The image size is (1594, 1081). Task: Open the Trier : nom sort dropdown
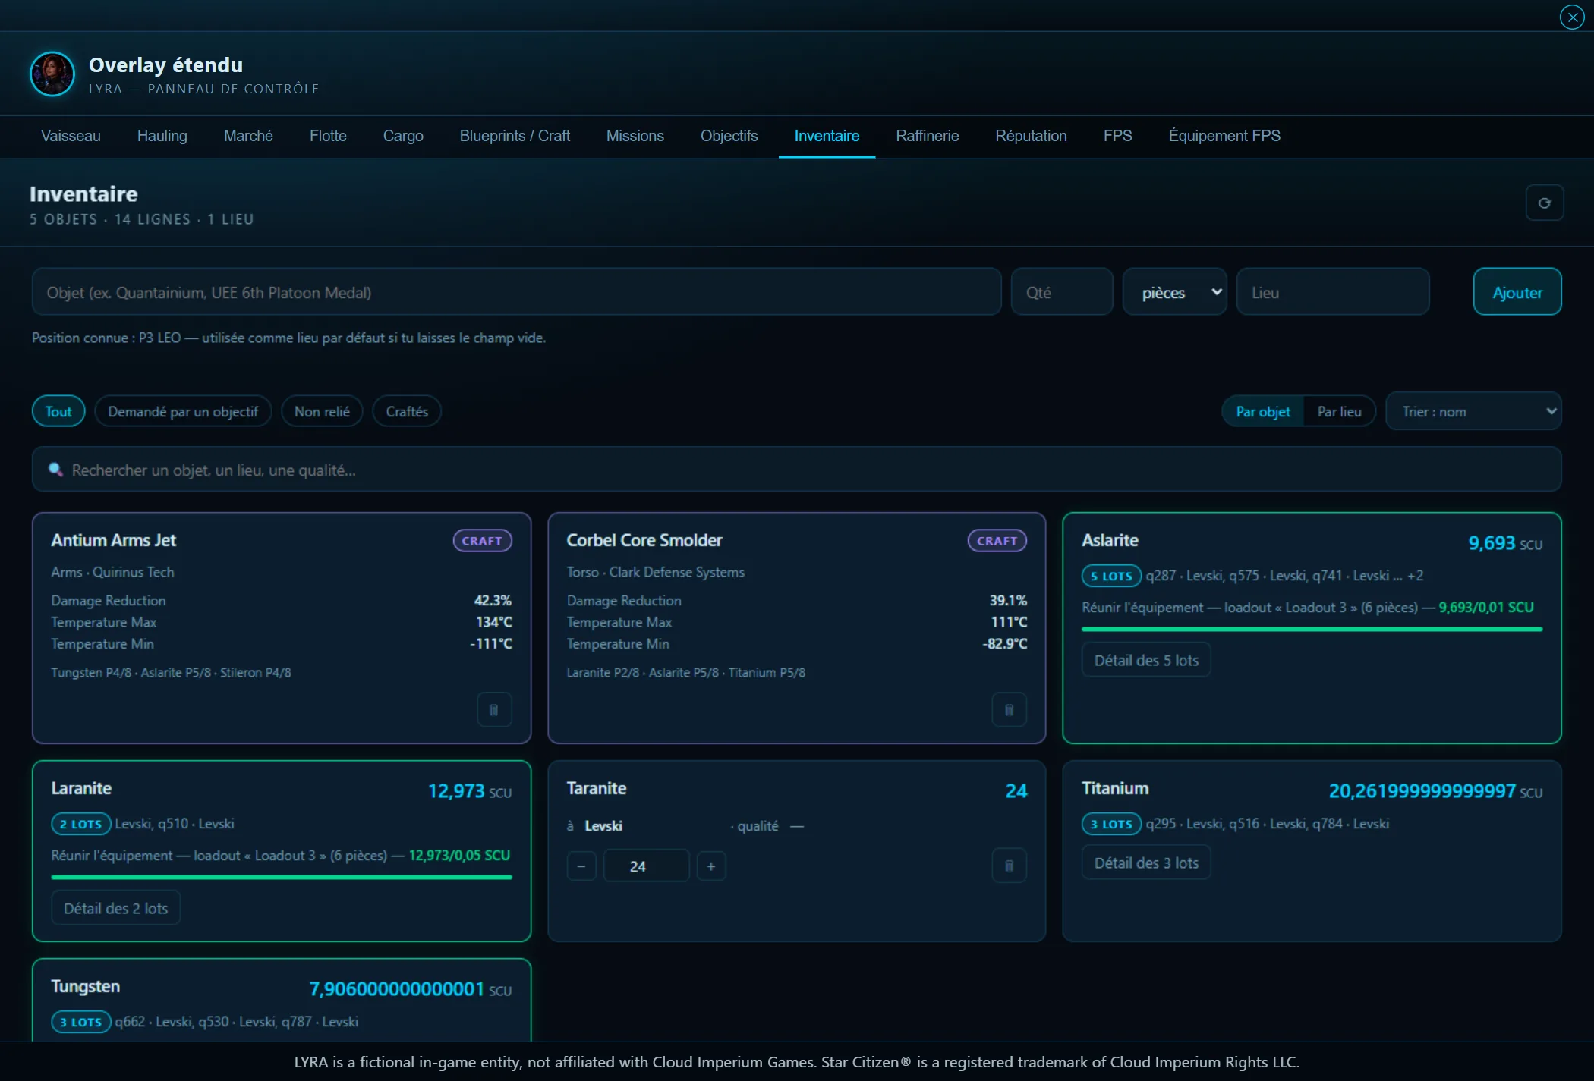click(1473, 411)
